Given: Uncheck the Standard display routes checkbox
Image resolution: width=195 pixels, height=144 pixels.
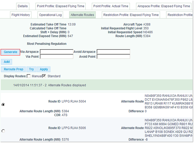Looking at the screenshot, I should click(x=44, y=76).
